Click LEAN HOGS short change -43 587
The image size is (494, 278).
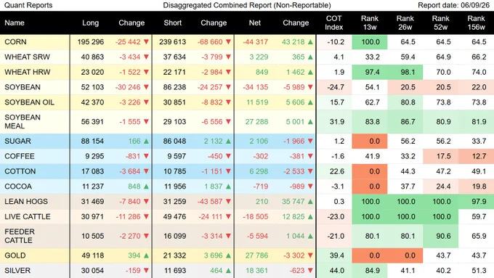(x=209, y=202)
